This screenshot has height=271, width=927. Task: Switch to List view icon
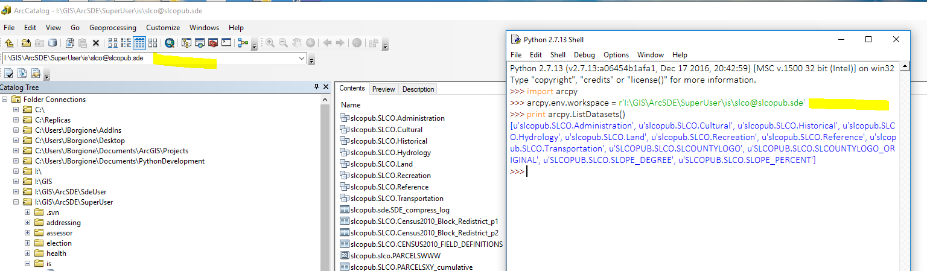(126, 43)
